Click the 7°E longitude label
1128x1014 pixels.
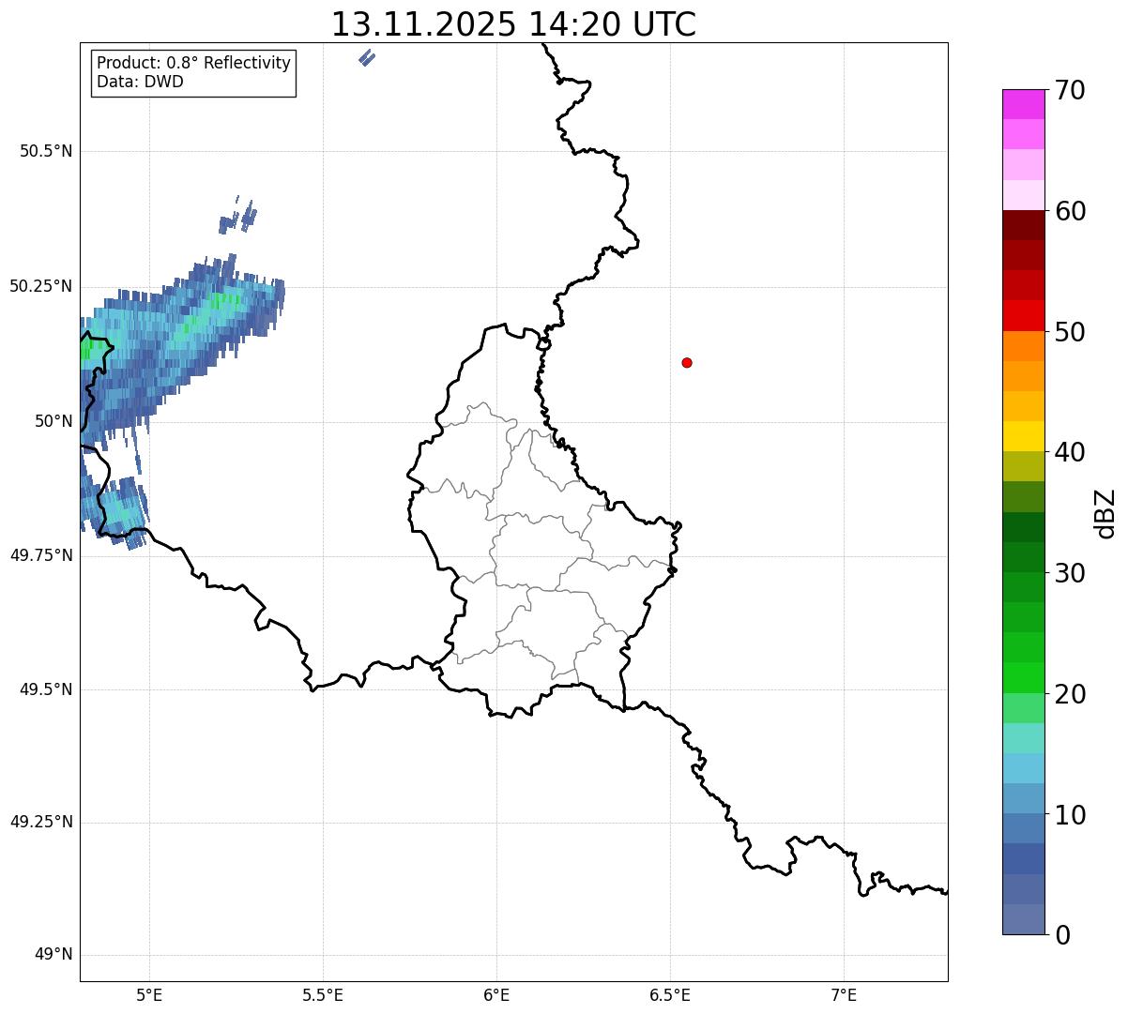(x=844, y=995)
